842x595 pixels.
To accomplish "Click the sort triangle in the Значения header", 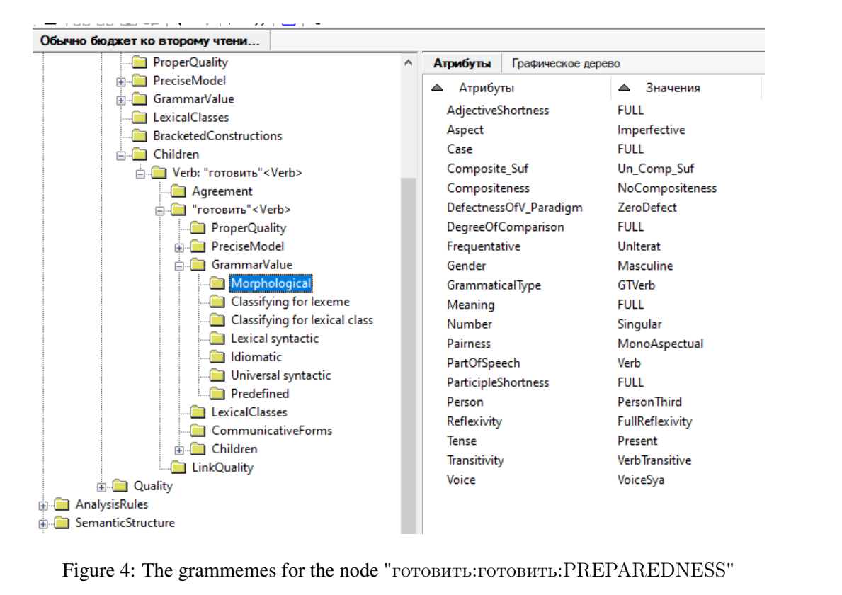I will [x=624, y=88].
